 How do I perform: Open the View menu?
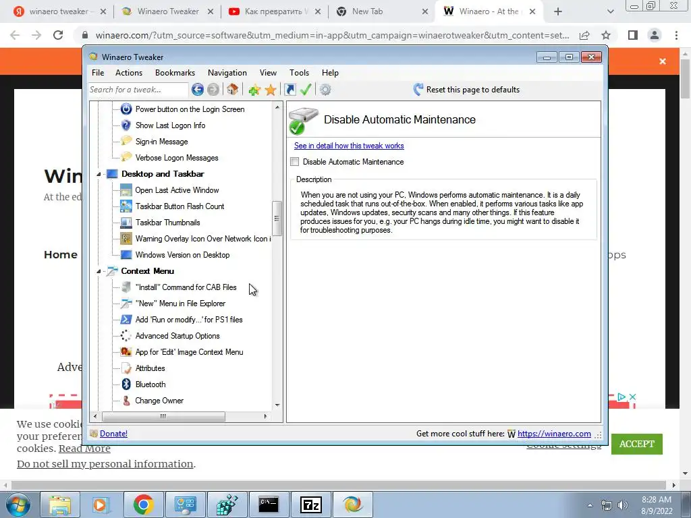pyautogui.click(x=268, y=73)
